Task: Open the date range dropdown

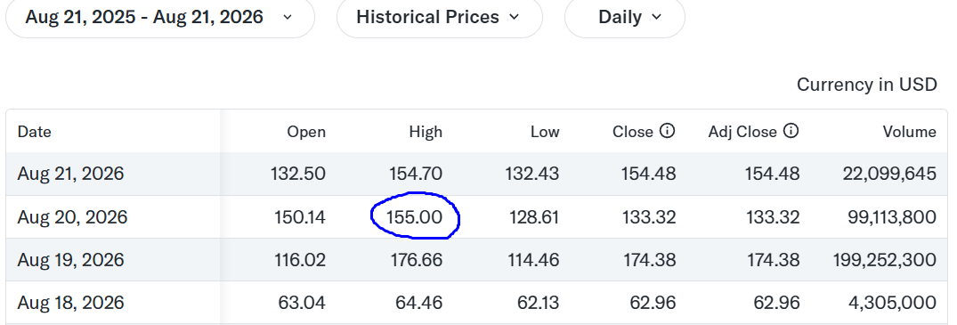Action: coord(160,18)
